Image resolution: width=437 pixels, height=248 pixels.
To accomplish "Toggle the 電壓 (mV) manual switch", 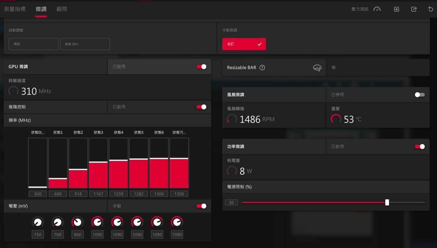I will (201, 206).
